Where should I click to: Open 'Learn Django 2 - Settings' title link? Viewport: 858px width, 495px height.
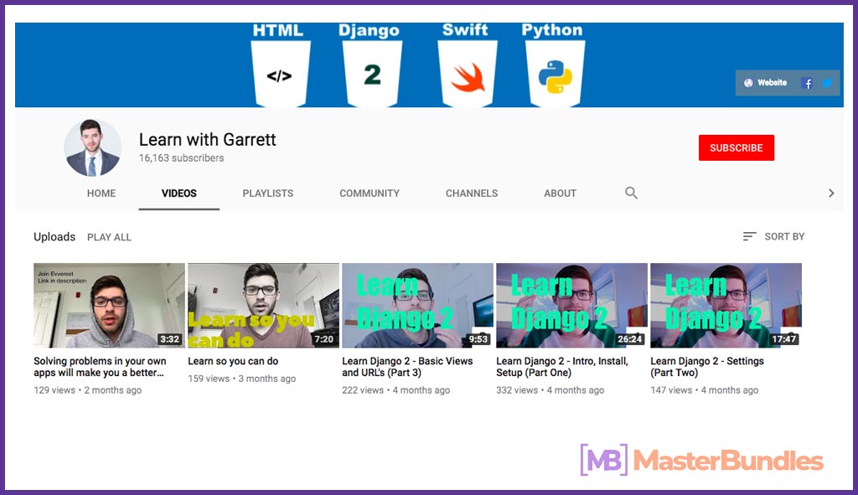tap(707, 367)
